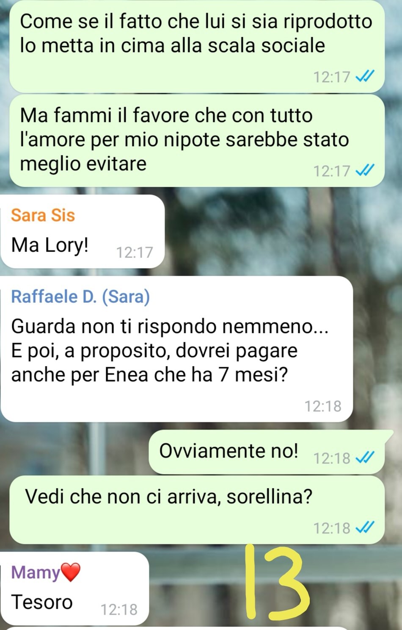Select the 'Ma fammi il favore' message
This screenshot has height=630, width=402.
point(197,140)
